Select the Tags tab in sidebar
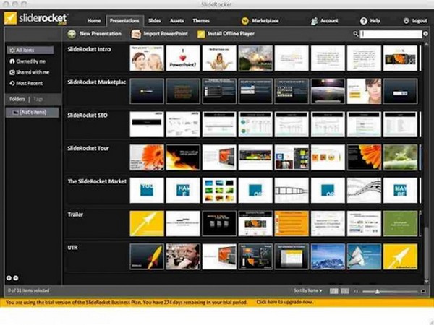This screenshot has width=434, height=325. (x=37, y=98)
